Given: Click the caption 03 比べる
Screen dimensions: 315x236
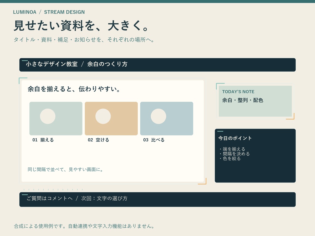Looking at the screenshot, I should coord(154,140).
